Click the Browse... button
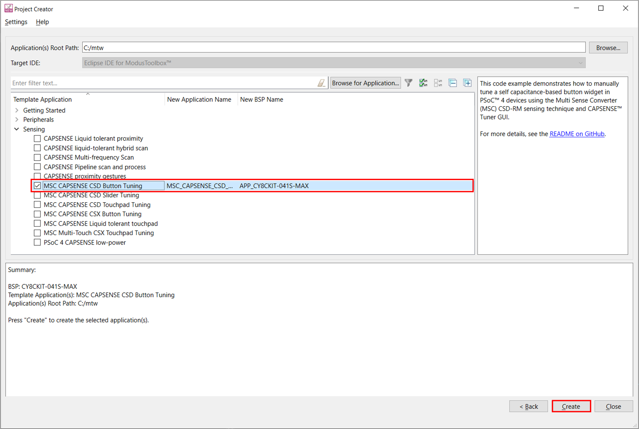The height and width of the screenshot is (429, 639). (x=608, y=48)
